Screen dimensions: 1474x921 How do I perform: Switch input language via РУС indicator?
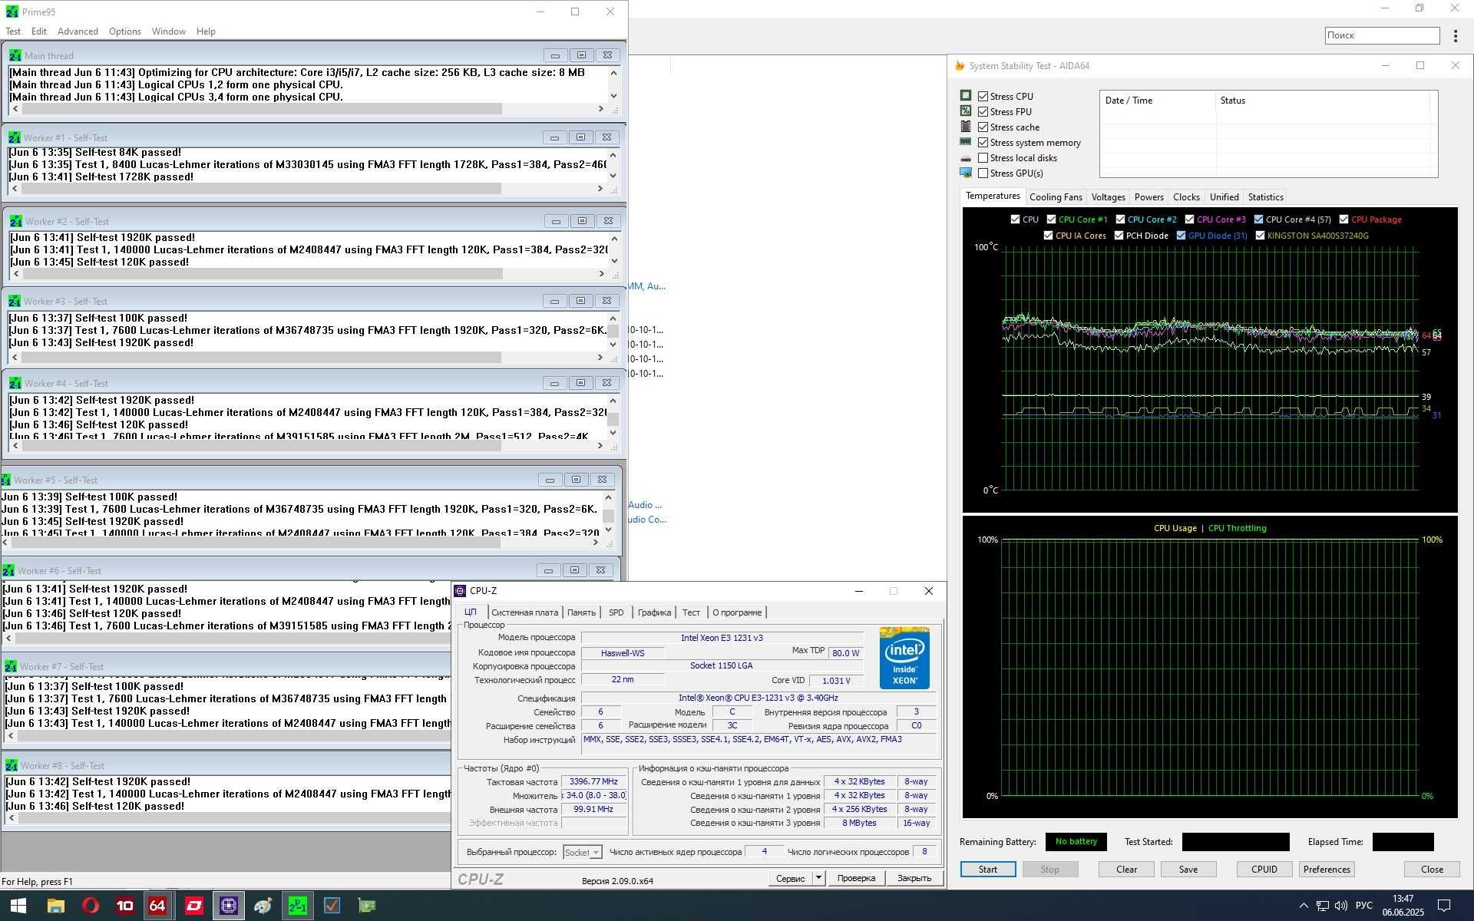(x=1364, y=906)
